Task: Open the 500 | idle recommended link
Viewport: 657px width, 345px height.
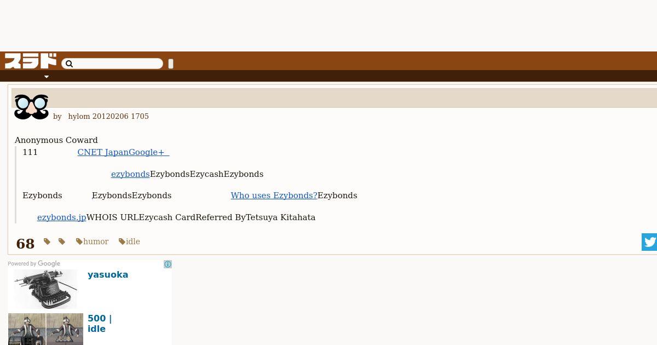Action: tap(100, 324)
